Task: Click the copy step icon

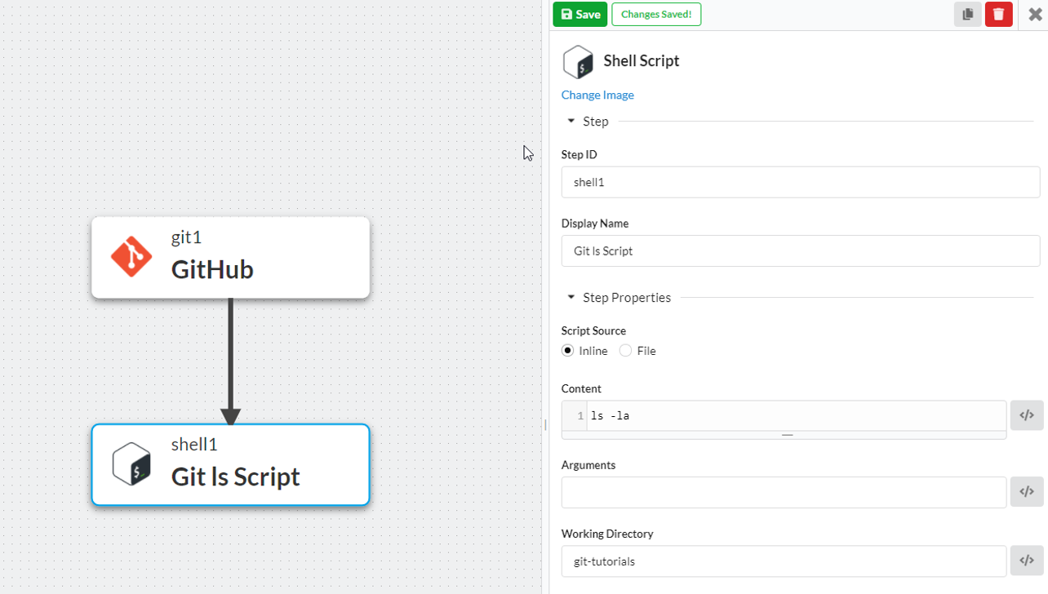Action: (x=967, y=14)
